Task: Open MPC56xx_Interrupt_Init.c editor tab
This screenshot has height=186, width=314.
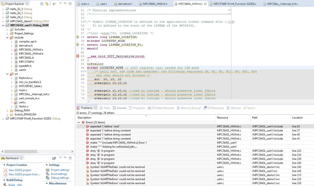Action: [280, 4]
